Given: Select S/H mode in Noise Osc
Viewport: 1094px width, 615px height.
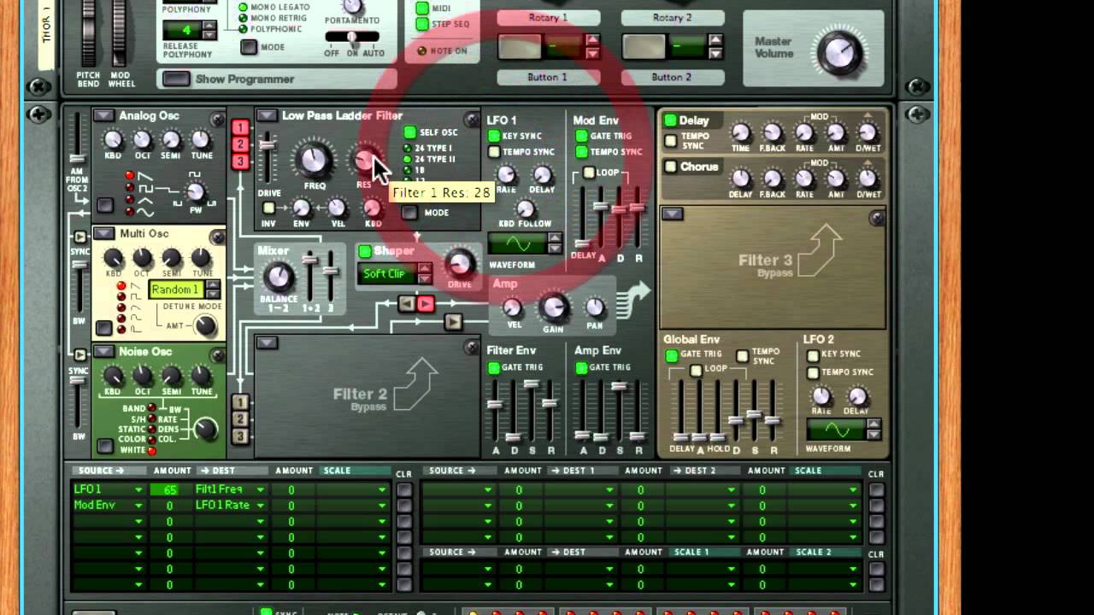Looking at the screenshot, I should (151, 419).
